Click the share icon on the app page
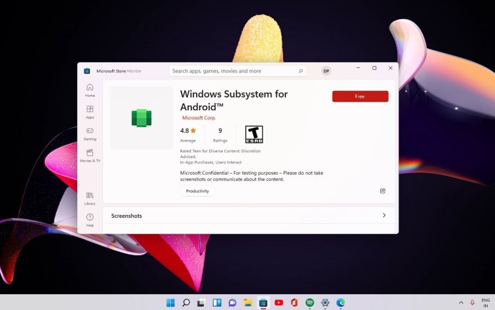The image size is (495, 310). pos(383,191)
